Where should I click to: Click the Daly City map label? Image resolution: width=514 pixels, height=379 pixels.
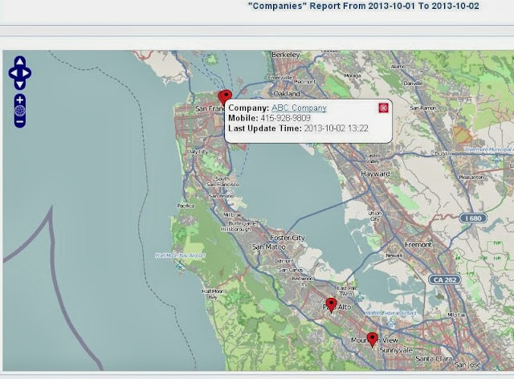[x=198, y=152]
